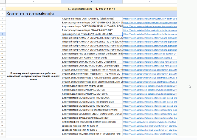This screenshot has height=140, width=197.
Task: Select cell Електрогітара Cort KX100 H-H Iron Oxide
Action: click(x=92, y=58)
